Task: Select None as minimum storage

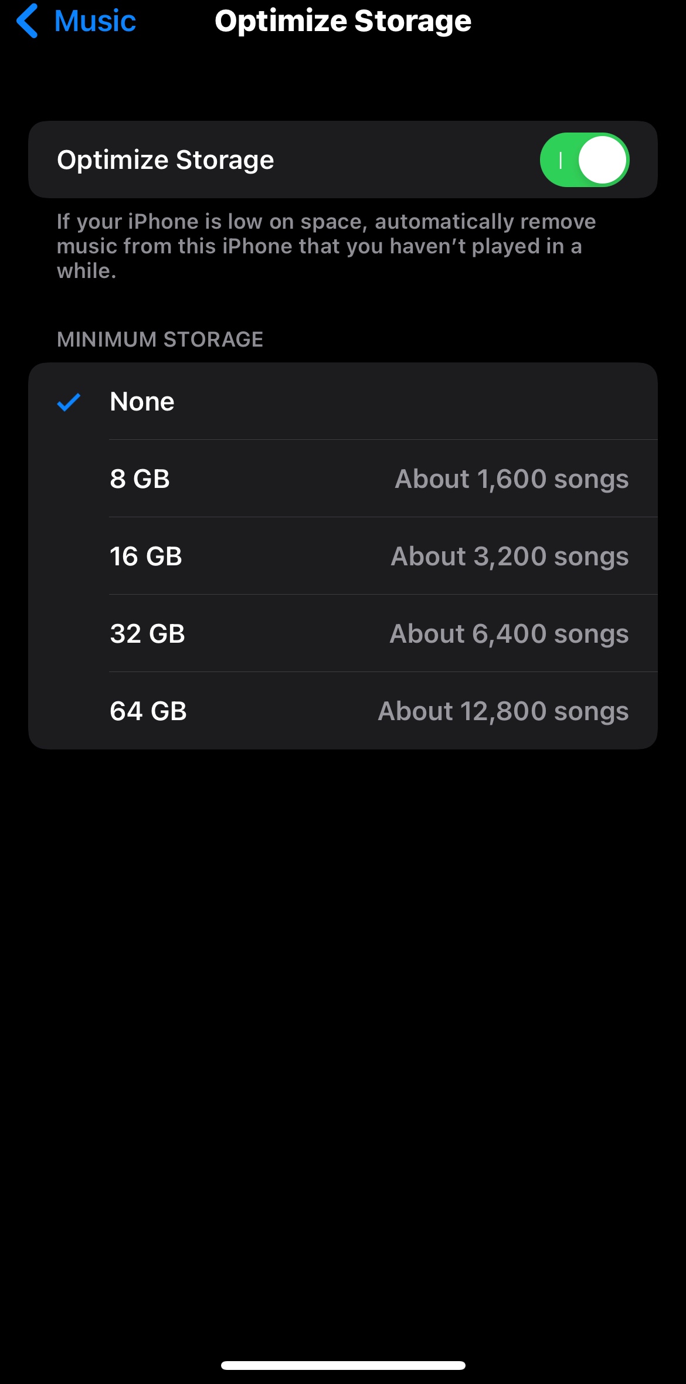Action: [x=142, y=402]
